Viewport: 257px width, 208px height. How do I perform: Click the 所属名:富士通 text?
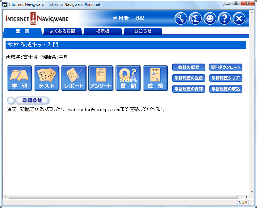22,57
